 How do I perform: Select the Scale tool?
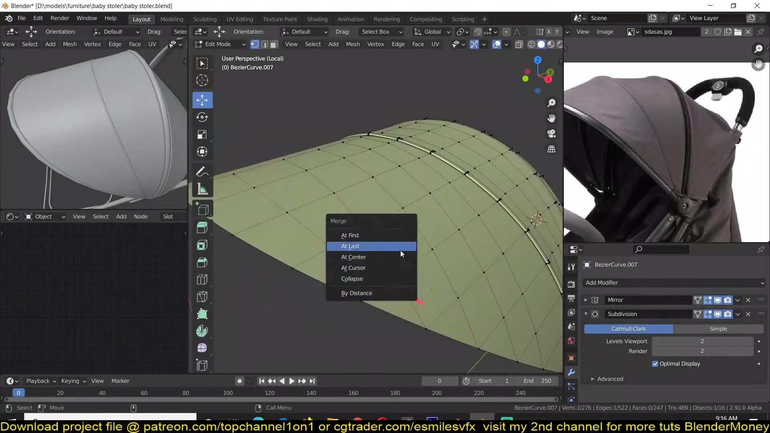[202, 134]
